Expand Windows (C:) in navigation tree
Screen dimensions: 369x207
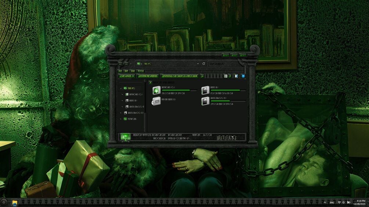122,95
